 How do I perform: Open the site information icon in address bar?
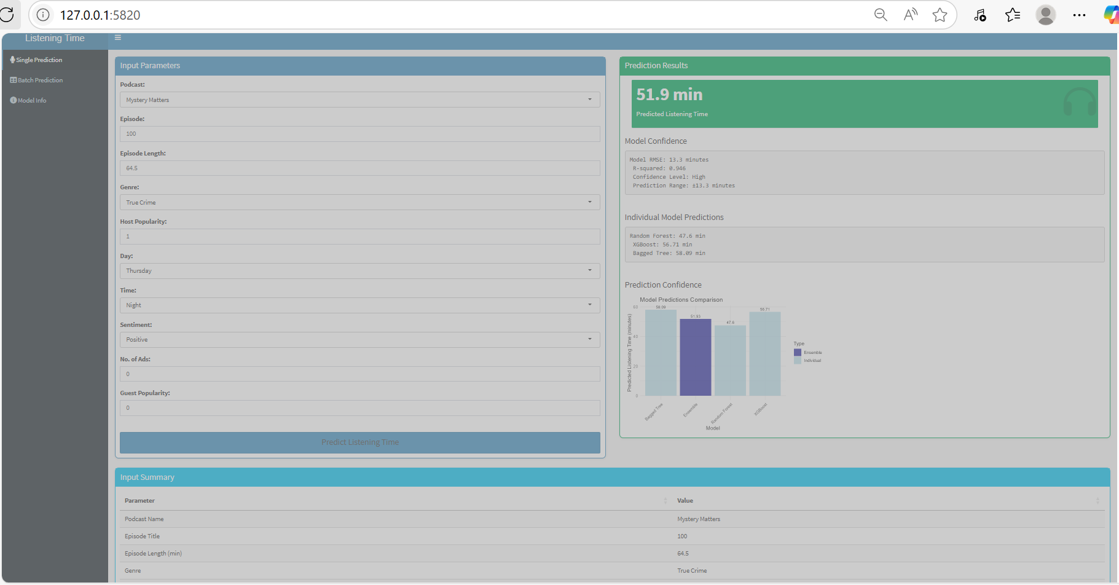[x=43, y=15]
